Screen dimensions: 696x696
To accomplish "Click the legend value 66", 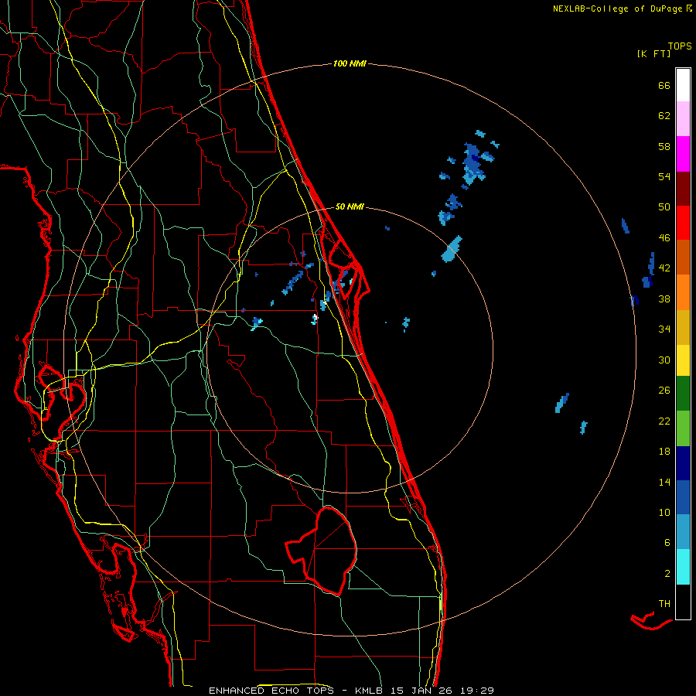I will [664, 85].
